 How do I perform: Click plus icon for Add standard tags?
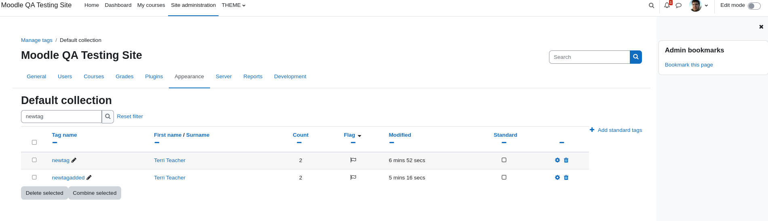(592, 130)
